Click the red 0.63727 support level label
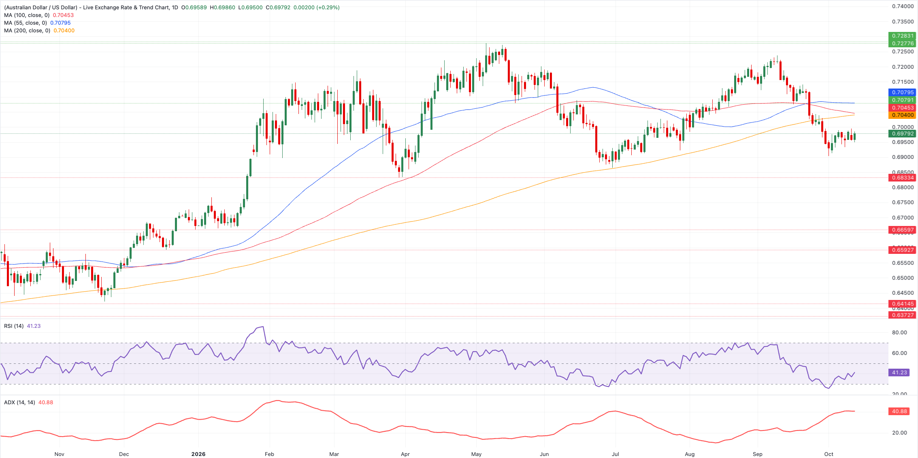The width and height of the screenshot is (918, 458). point(903,315)
